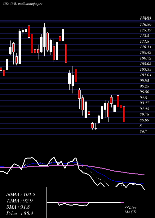Click the 'USA UAL mail.munafa.pro' chart title
155x218 pixels.
[23, 4]
